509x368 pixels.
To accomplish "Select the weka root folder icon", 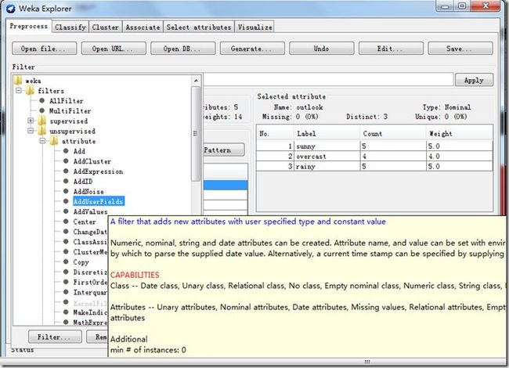I will (x=18, y=80).
